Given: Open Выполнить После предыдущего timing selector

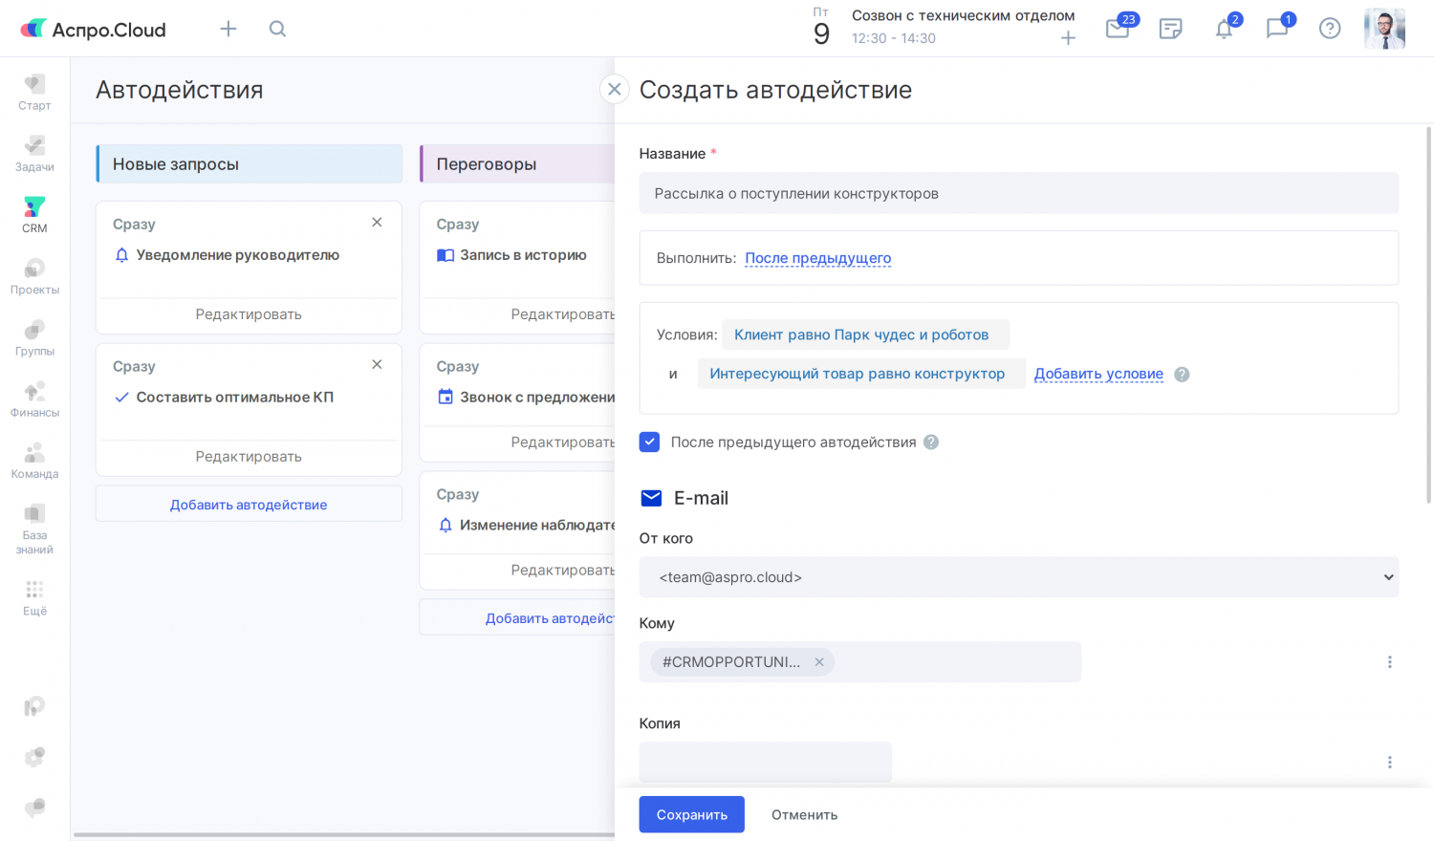Looking at the screenshot, I should pyautogui.click(x=817, y=258).
